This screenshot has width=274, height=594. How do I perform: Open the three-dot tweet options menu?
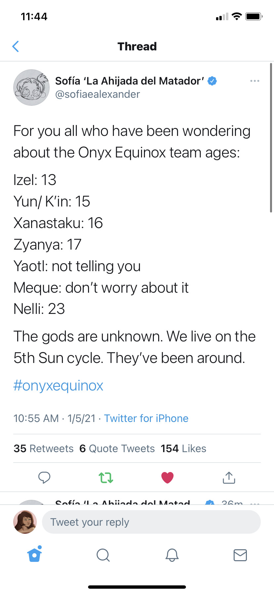[254, 81]
